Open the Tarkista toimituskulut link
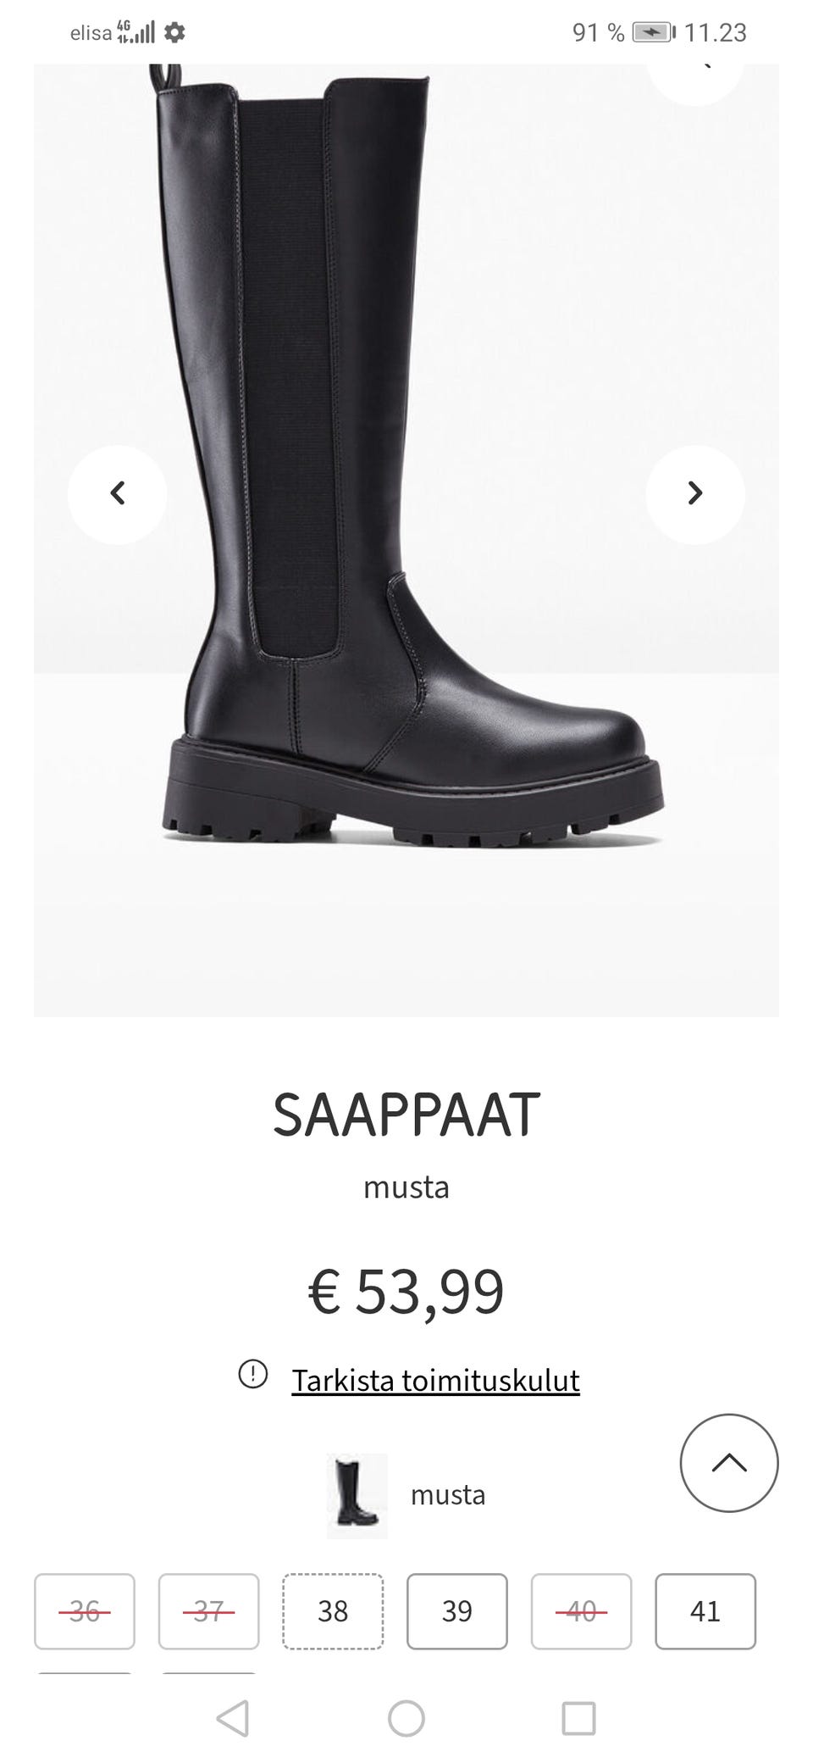813x1763 pixels. (x=435, y=1381)
